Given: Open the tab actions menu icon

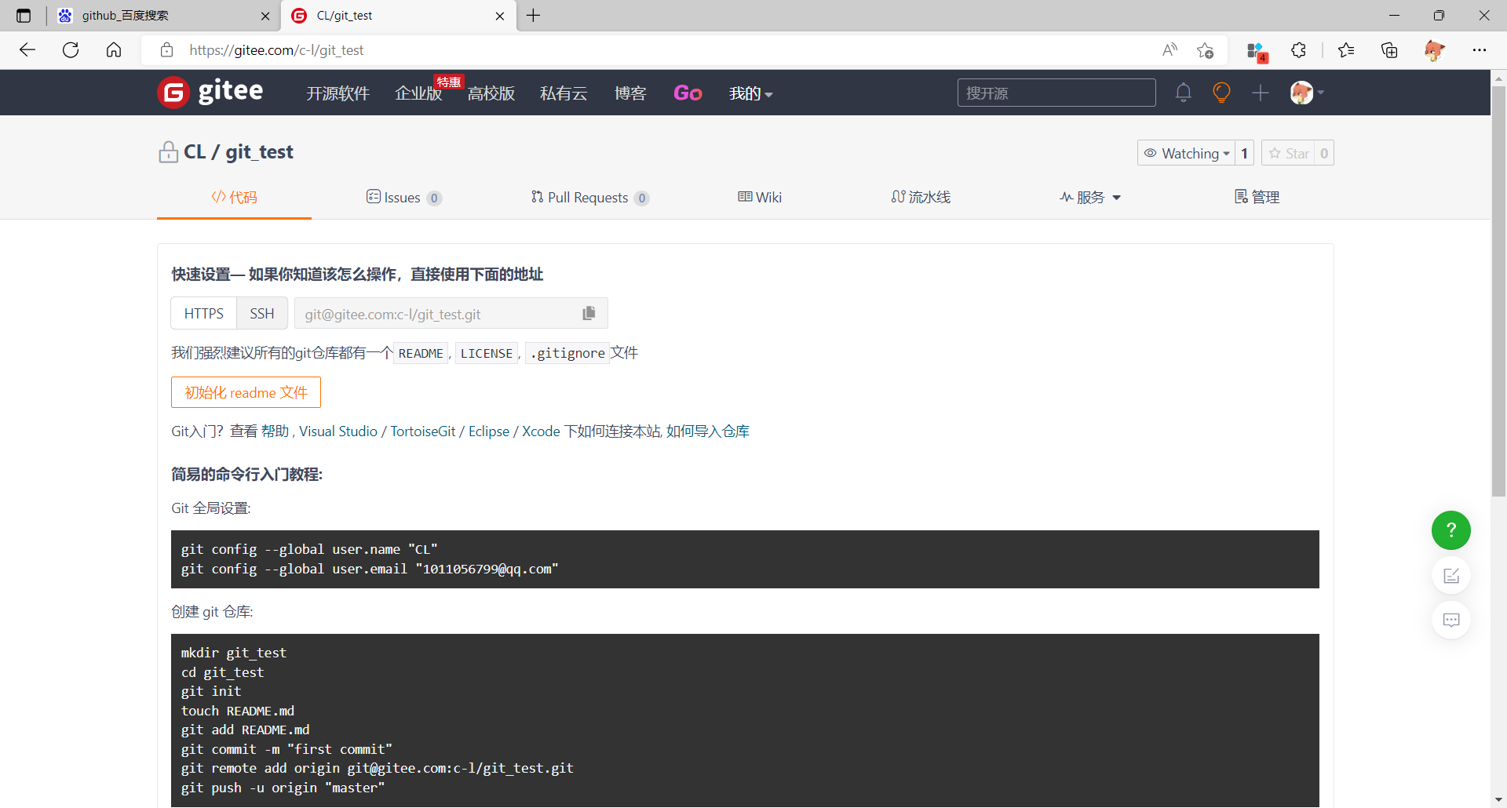Looking at the screenshot, I should pyautogui.click(x=24, y=16).
